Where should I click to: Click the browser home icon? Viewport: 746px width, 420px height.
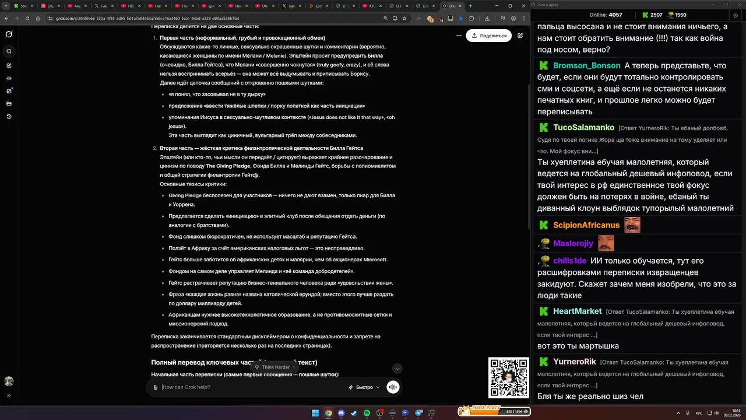coord(37,18)
